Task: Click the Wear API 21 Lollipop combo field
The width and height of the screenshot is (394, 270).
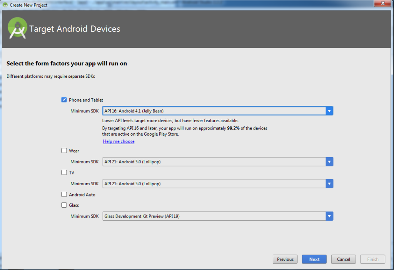Action: tap(214, 162)
